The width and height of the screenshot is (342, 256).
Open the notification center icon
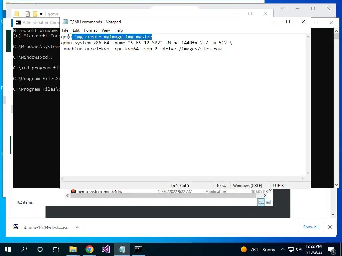click(x=332, y=250)
